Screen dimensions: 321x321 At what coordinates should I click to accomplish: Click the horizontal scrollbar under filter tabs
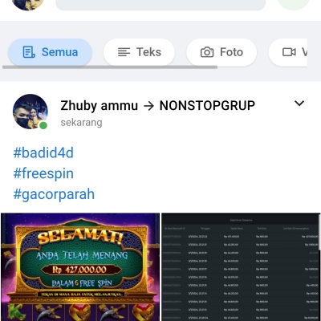[x=110, y=67]
